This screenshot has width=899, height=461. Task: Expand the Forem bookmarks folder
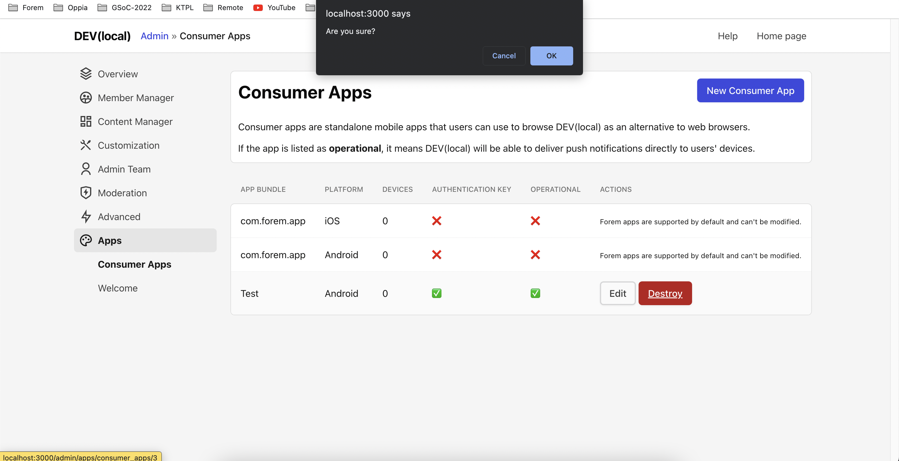(25, 7)
